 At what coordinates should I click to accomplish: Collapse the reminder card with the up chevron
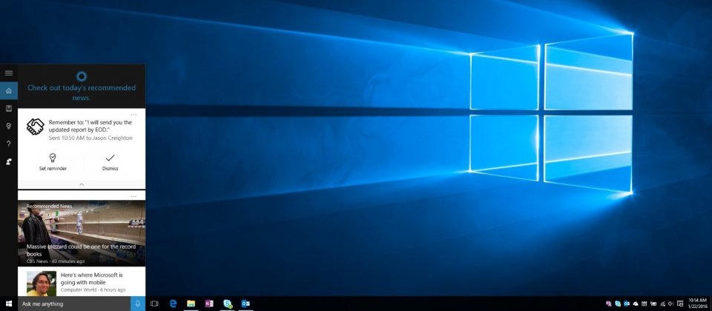click(x=82, y=184)
